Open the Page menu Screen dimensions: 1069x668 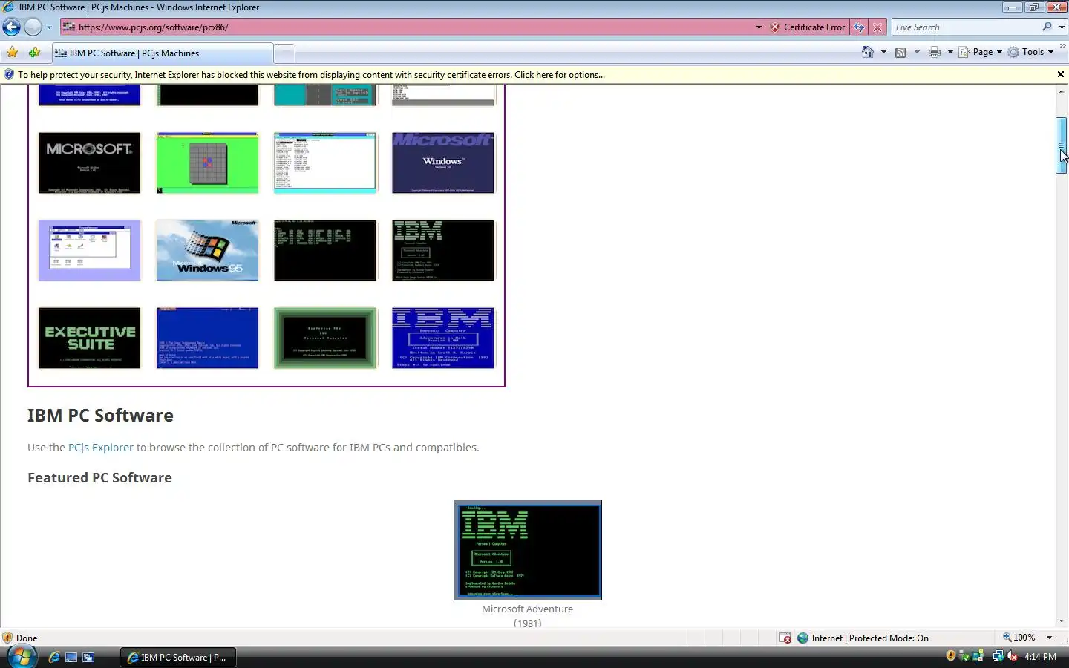(x=981, y=52)
